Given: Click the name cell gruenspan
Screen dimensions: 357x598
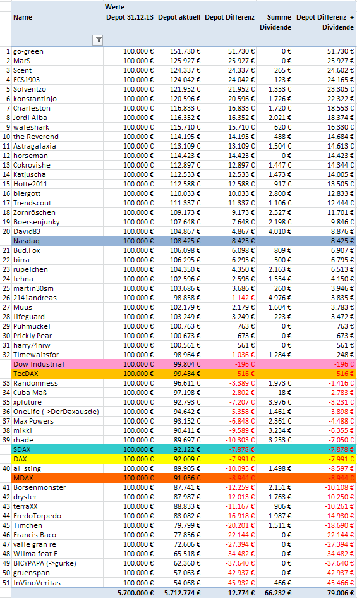Looking at the screenshot, I should pyautogui.click(x=32, y=573).
